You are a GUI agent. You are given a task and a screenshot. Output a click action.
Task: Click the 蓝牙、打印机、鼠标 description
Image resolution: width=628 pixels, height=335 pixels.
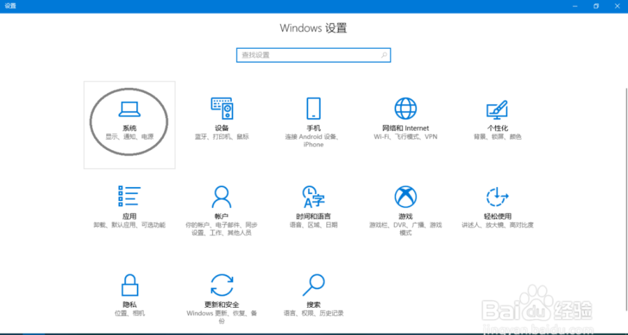click(x=221, y=137)
